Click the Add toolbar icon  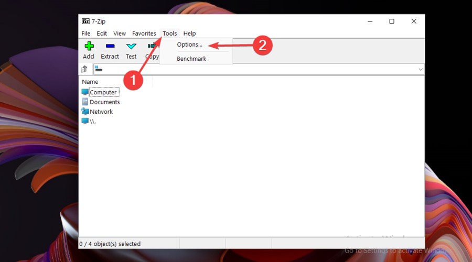pos(89,46)
